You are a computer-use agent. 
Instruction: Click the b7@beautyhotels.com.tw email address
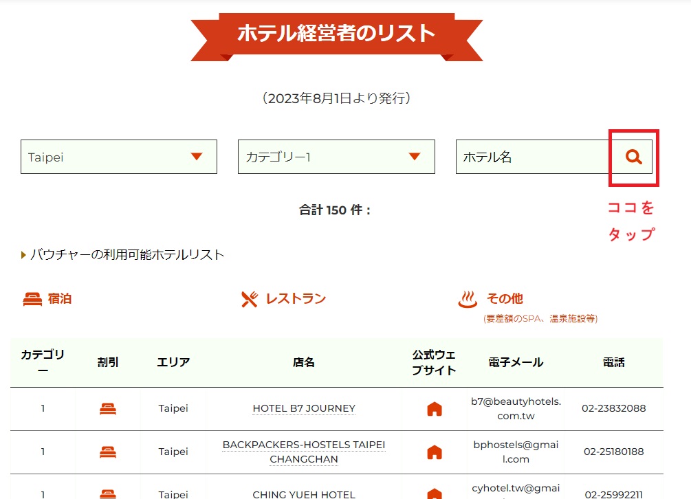pyautogui.click(x=516, y=408)
